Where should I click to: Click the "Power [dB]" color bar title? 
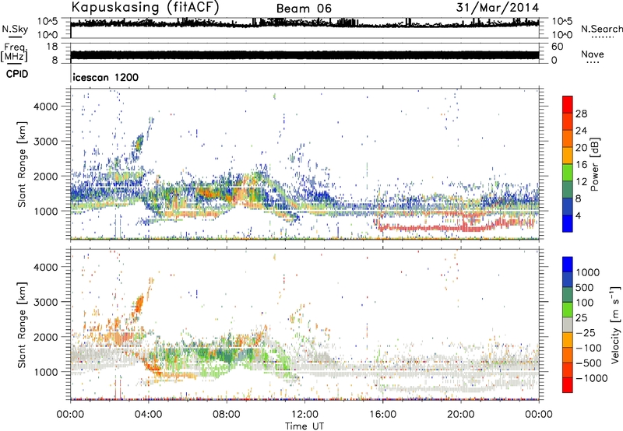595,164
